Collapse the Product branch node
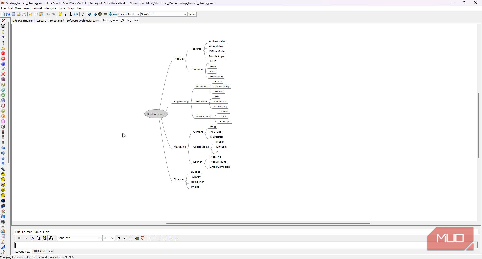 pyautogui.click(x=178, y=59)
